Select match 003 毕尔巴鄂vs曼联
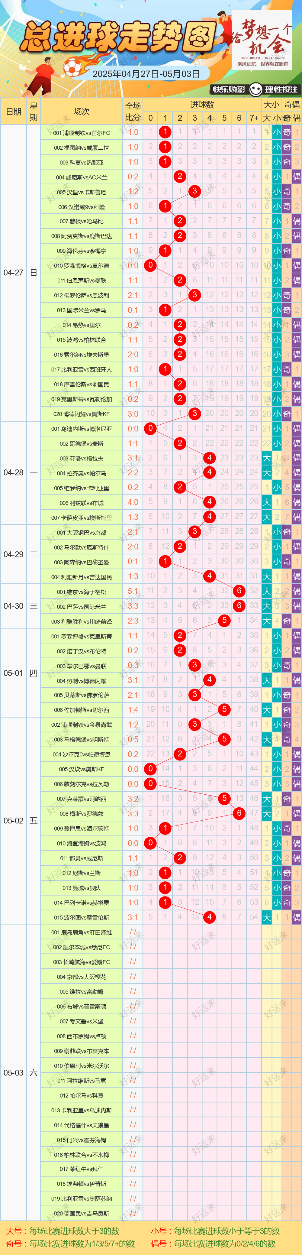 click(x=82, y=666)
